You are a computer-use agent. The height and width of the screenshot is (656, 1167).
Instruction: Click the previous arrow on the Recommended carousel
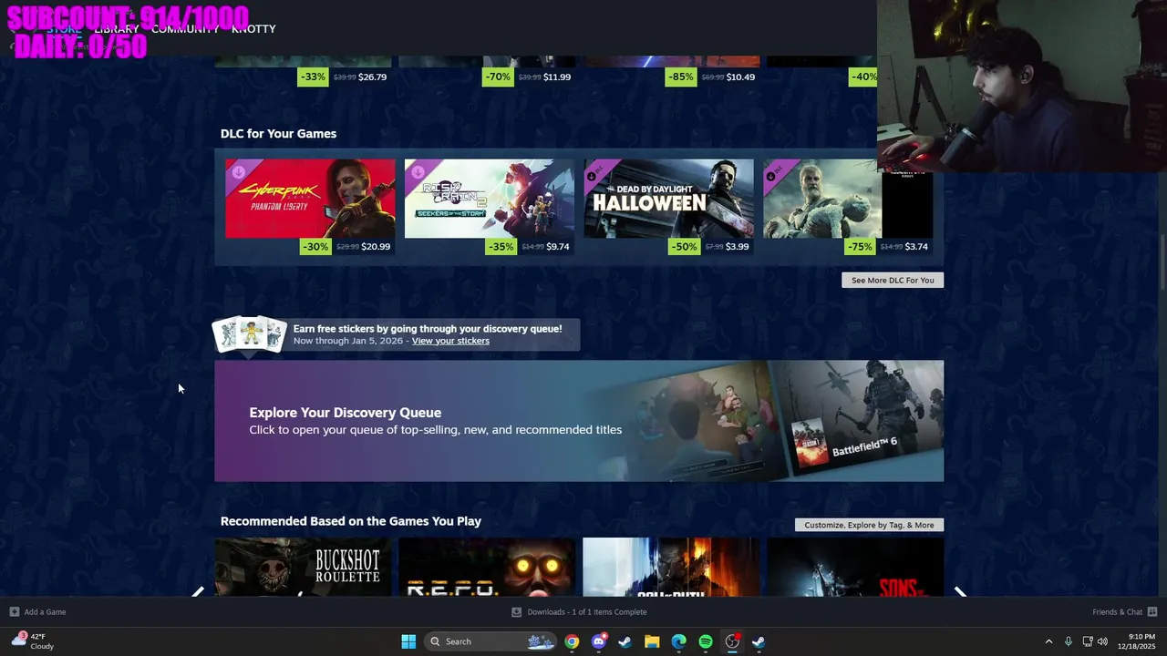198,592
